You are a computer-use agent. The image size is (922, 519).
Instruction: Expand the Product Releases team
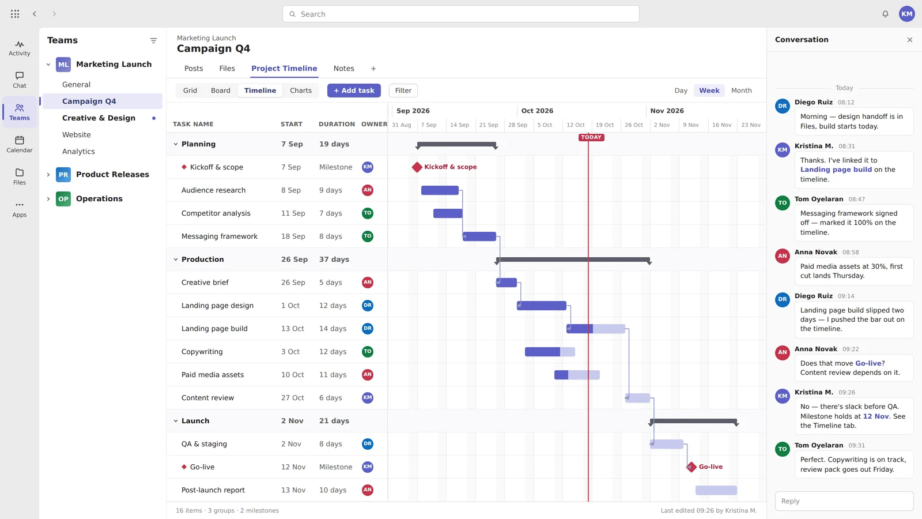[x=48, y=175]
